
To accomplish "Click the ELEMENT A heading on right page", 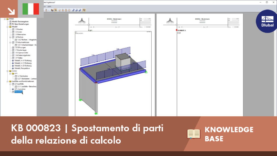I will click(x=182, y=30).
